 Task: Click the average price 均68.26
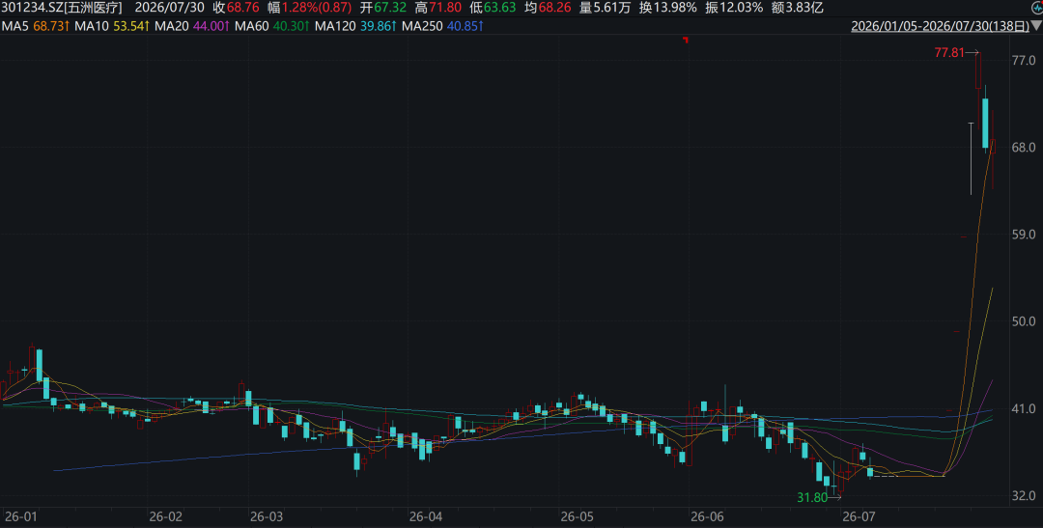548,8
